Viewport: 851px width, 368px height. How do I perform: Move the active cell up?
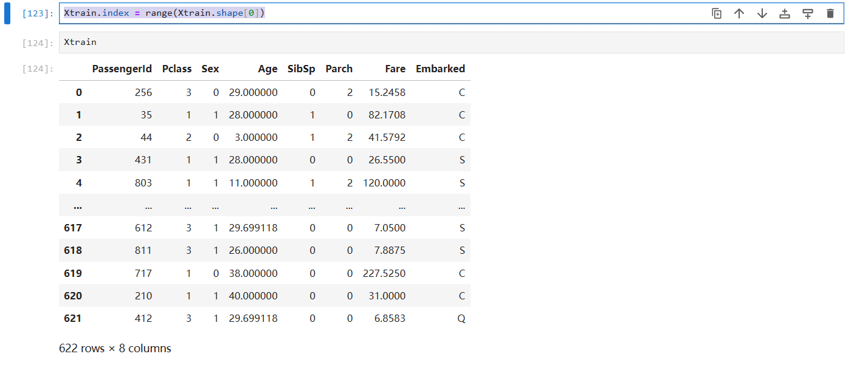tap(739, 13)
